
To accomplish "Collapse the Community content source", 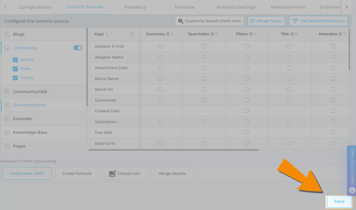I will [7, 48].
